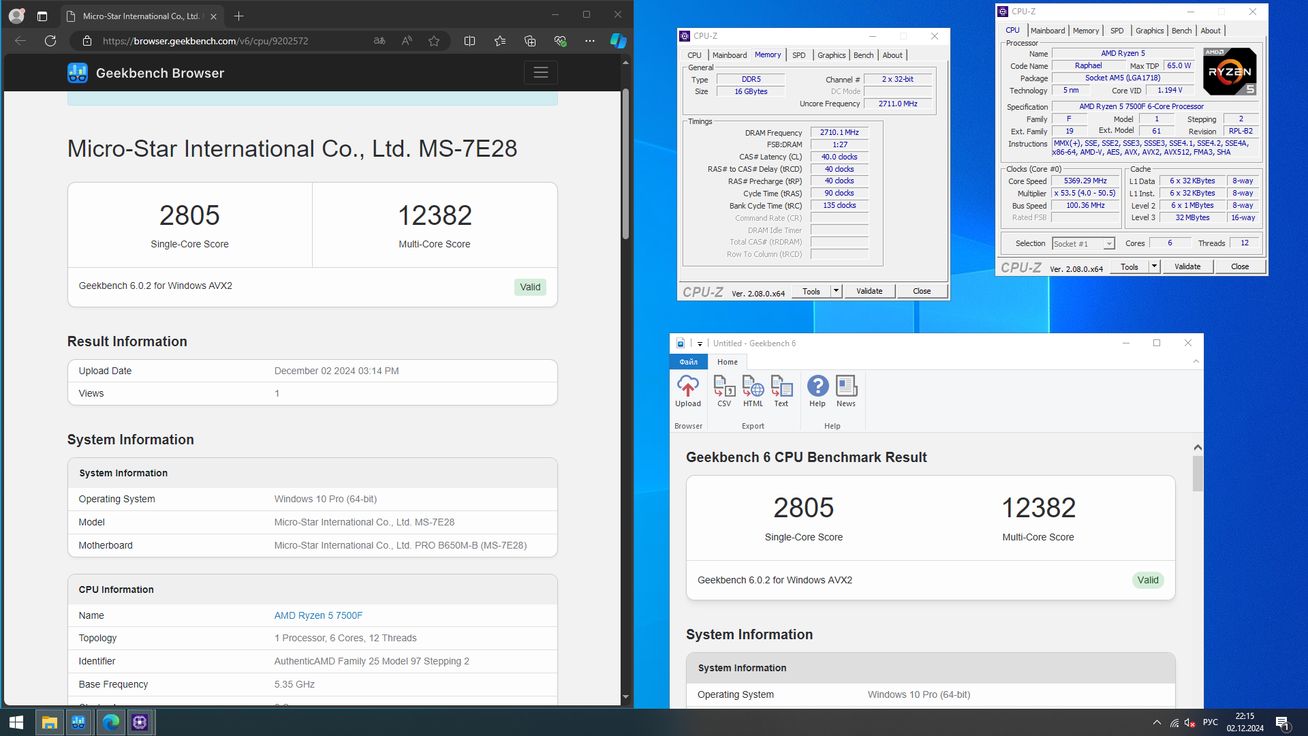This screenshot has height=736, width=1308.
Task: Click the volume icon in system tray
Action: (x=1190, y=722)
